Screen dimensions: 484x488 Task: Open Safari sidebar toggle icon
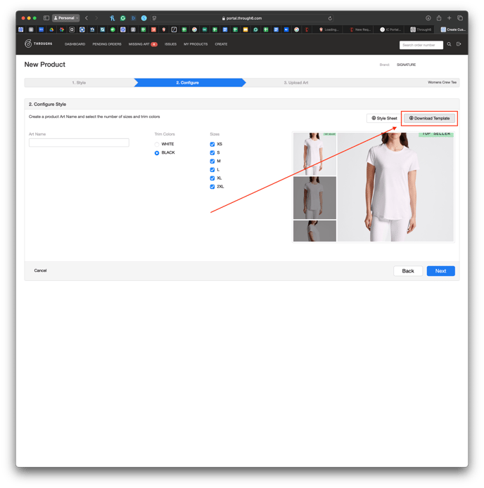click(46, 18)
